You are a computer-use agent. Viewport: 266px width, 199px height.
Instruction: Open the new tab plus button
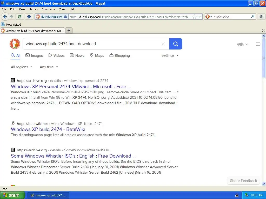point(69,31)
